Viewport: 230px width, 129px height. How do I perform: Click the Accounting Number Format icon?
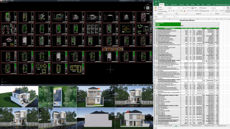pyautogui.click(x=213, y=11)
